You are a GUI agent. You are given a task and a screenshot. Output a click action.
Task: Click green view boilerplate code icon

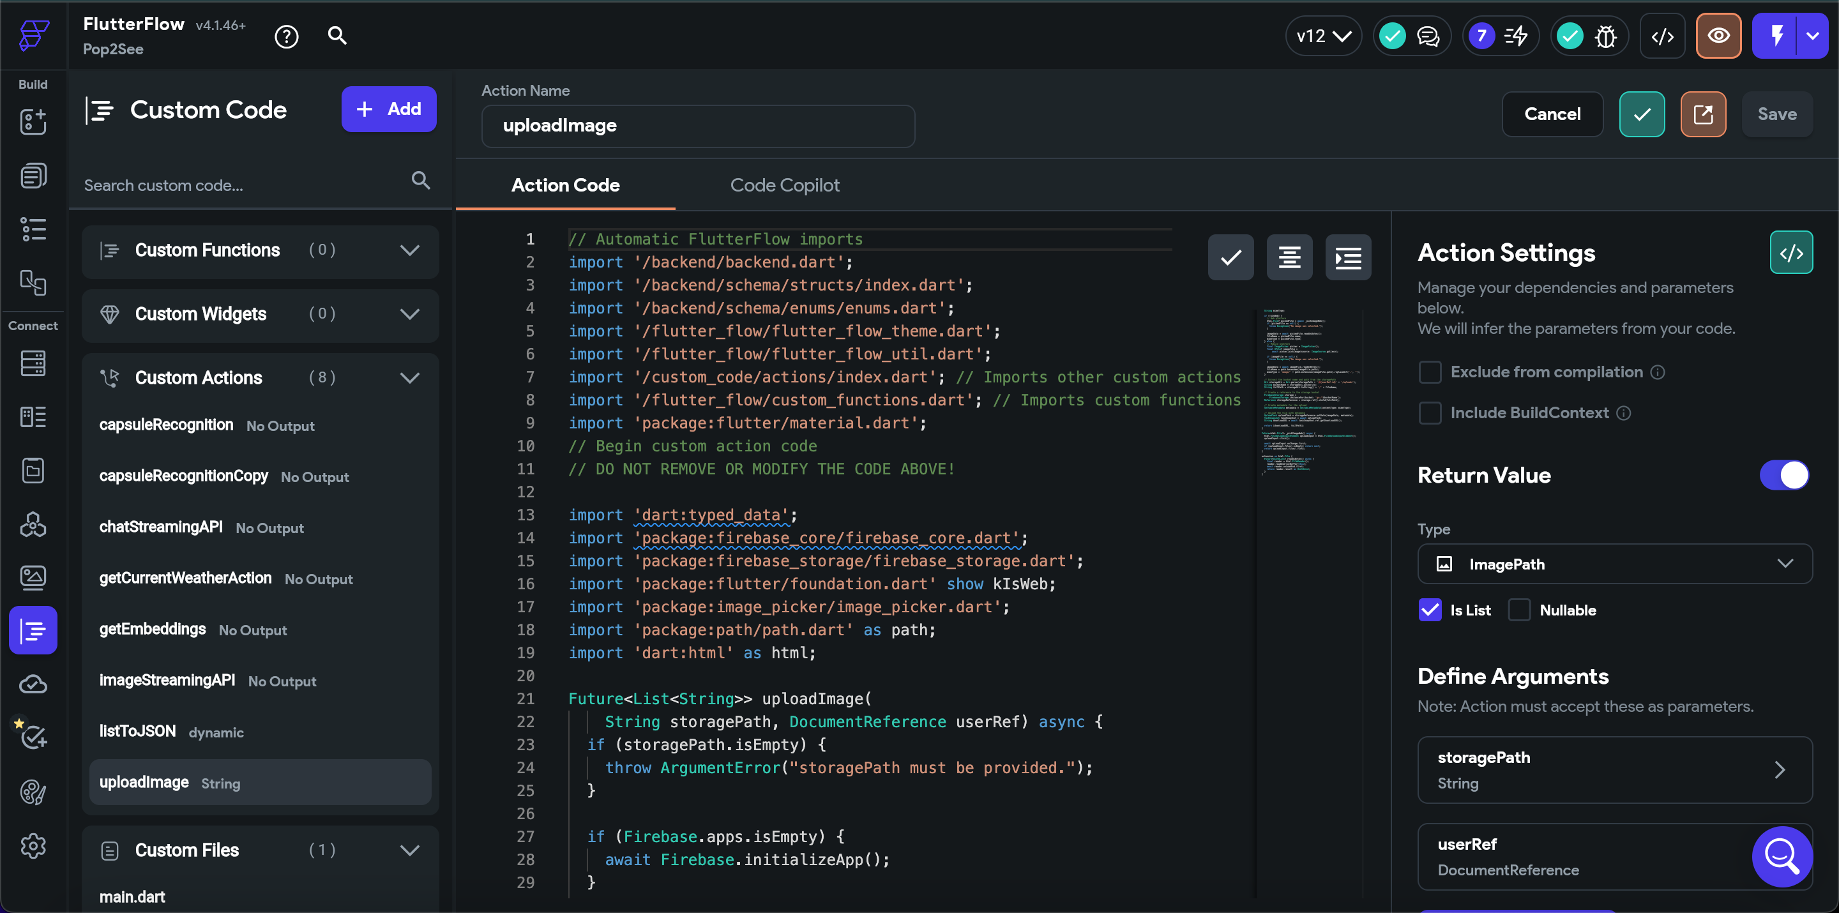1790,253
